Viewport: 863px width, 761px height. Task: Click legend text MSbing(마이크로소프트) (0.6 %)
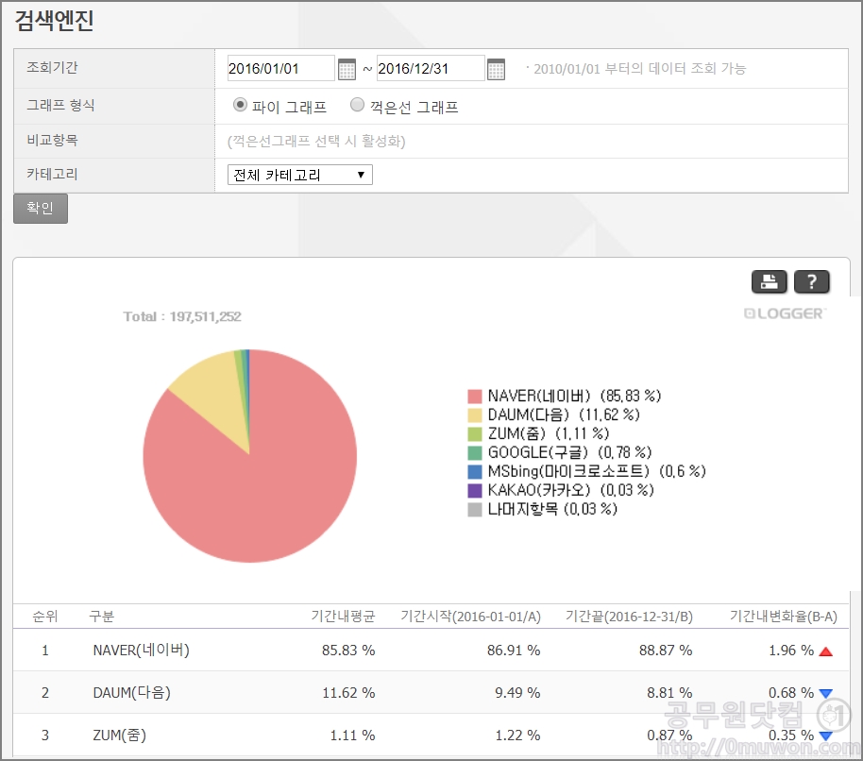[597, 471]
